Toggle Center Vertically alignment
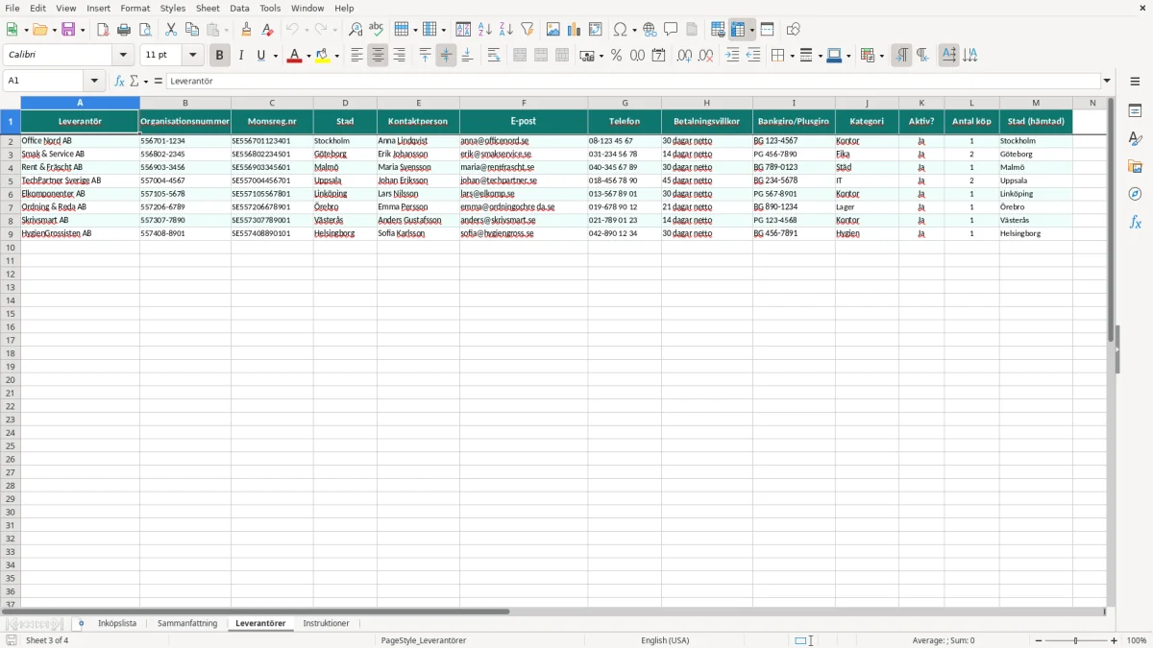 pos(446,56)
